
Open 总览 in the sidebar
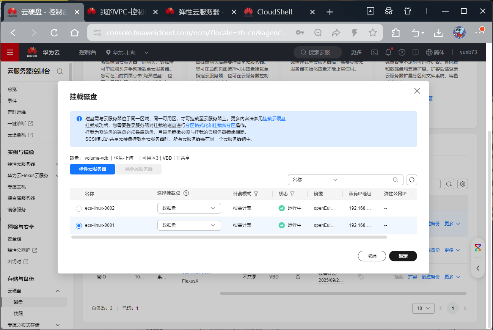[x=12, y=90]
